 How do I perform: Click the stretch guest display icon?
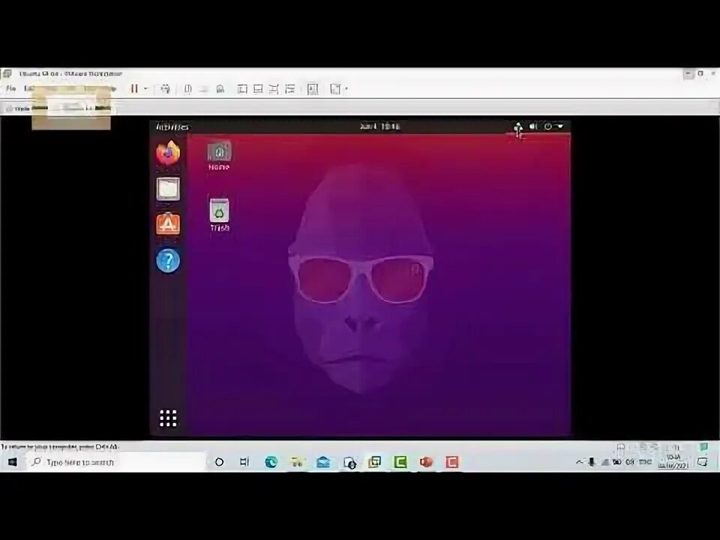[x=336, y=89]
